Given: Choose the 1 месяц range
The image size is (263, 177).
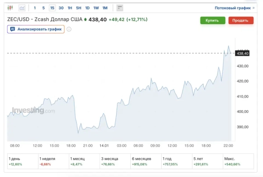Looking at the screenshot, I should (84, 161).
